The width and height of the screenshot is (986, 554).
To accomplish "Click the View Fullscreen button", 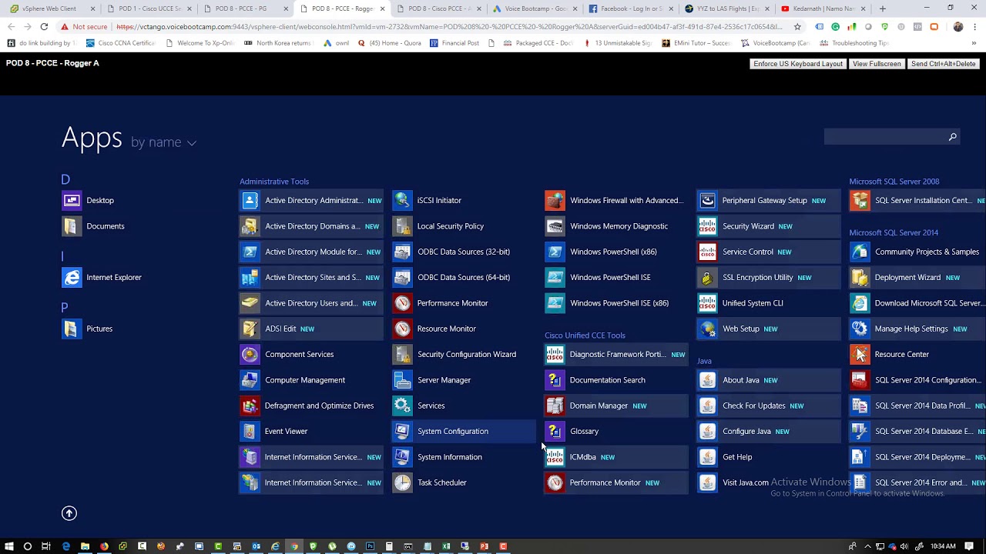I will coord(877,64).
